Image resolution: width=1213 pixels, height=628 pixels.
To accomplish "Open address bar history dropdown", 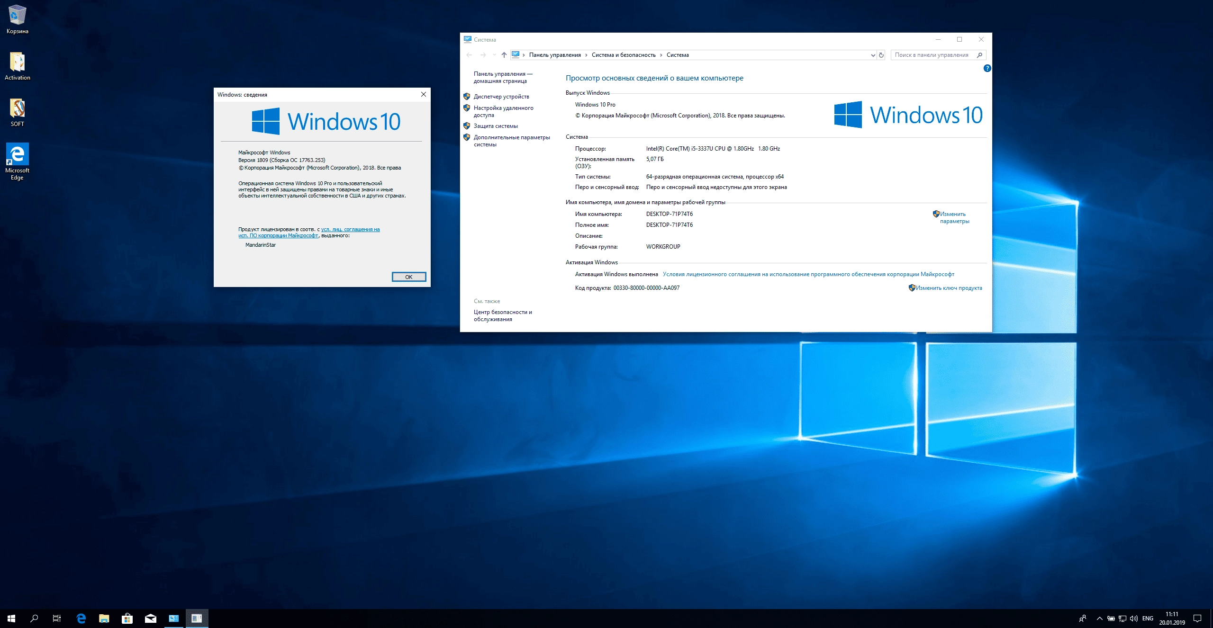I will [873, 55].
